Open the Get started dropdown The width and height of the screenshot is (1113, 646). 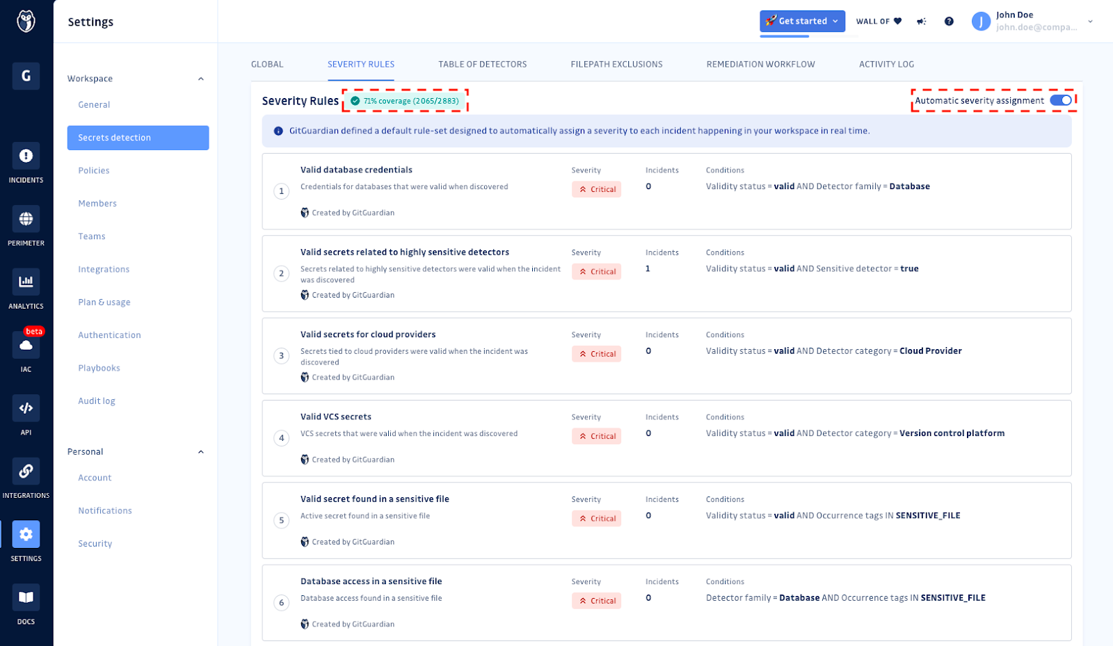pos(802,21)
